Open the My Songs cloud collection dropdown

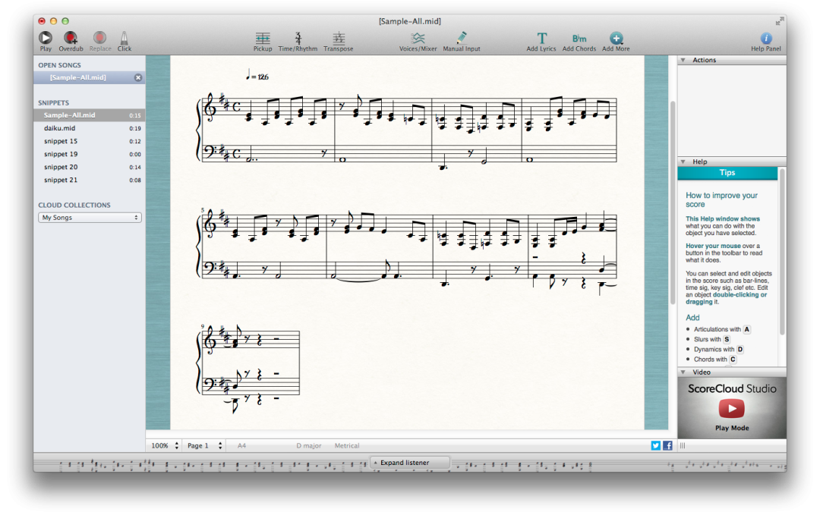pyautogui.click(x=90, y=218)
